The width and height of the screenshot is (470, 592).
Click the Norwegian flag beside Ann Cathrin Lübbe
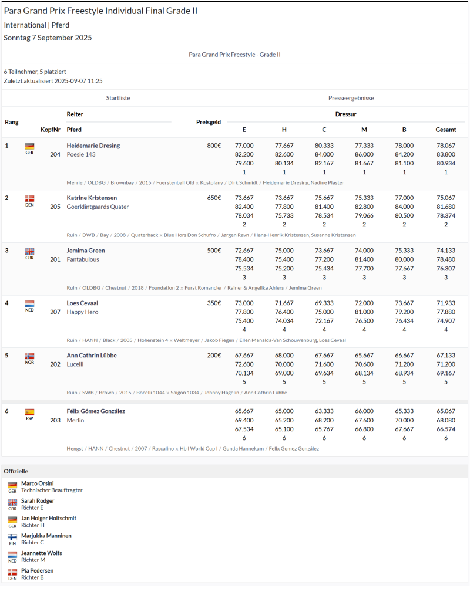[x=29, y=356]
